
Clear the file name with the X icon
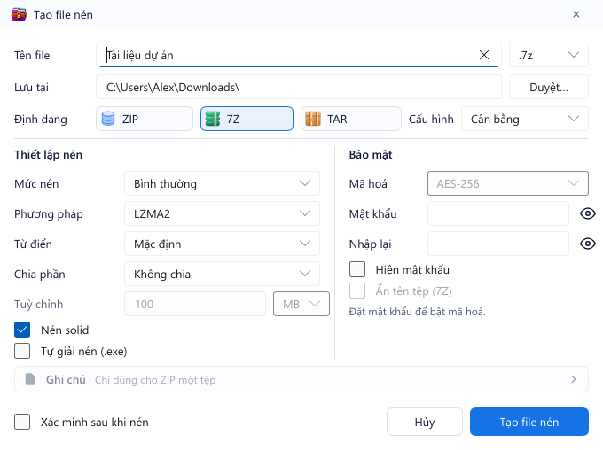(x=484, y=55)
